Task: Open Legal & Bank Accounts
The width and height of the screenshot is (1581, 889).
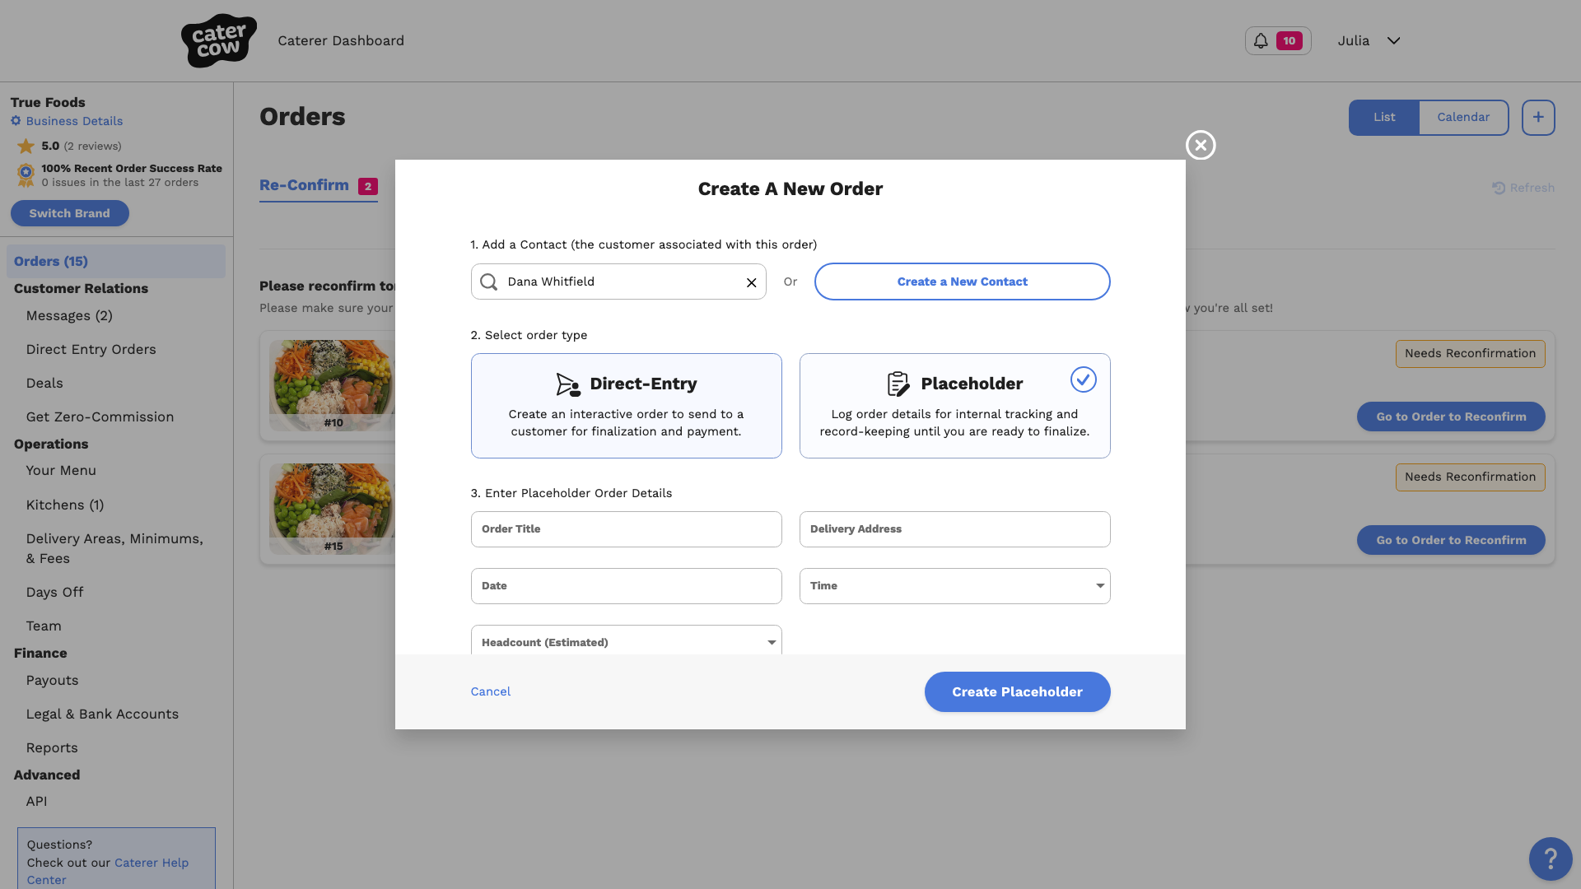Action: tap(102, 714)
